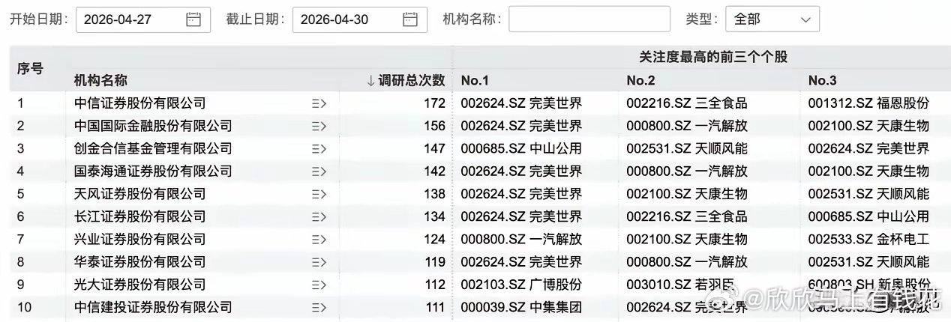Click survey count 111
This screenshot has height=322, width=951.
tap(434, 307)
